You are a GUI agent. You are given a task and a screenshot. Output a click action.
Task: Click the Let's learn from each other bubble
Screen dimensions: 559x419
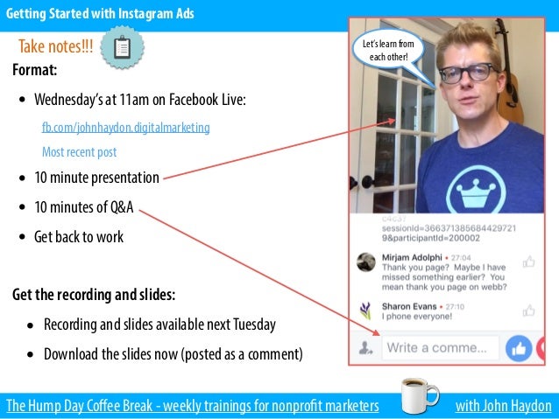coord(389,50)
